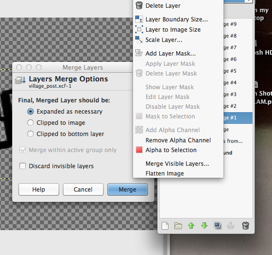The image size is (272, 255).
Task: Enable Discard invisible layers checkbox
Action: 23,166
